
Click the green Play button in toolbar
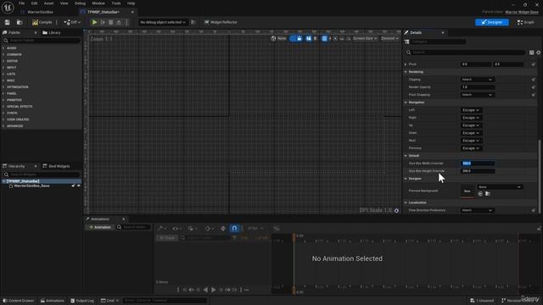pyautogui.click(x=94, y=22)
